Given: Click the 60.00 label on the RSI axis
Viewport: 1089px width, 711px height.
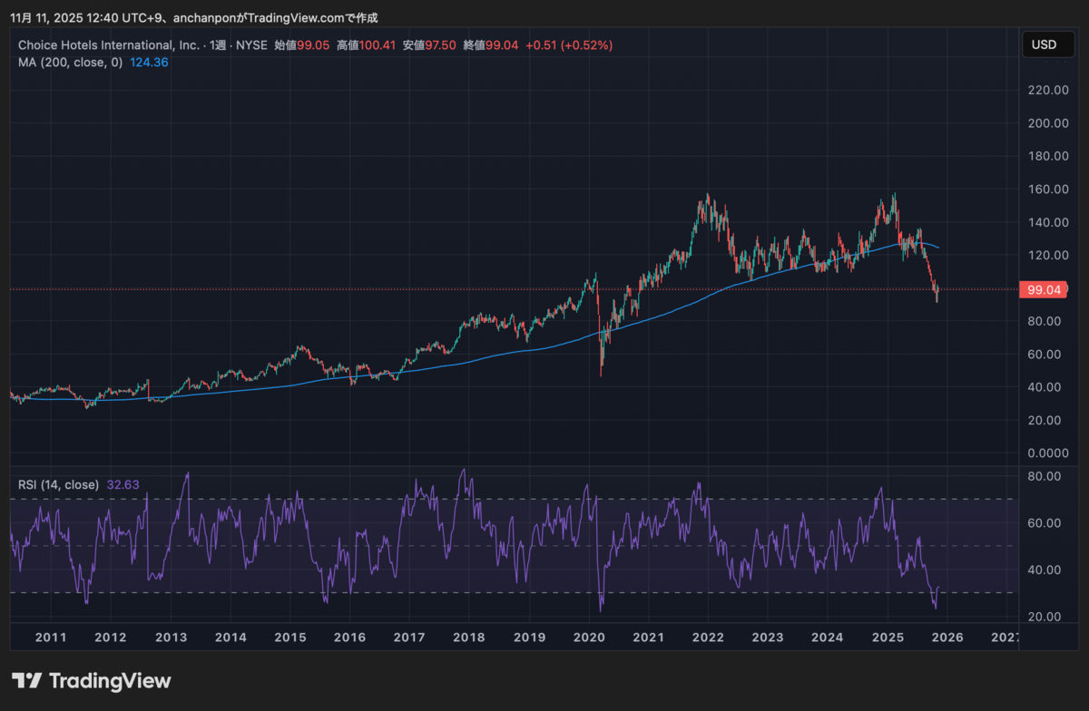Looking at the screenshot, I should click(x=1045, y=522).
